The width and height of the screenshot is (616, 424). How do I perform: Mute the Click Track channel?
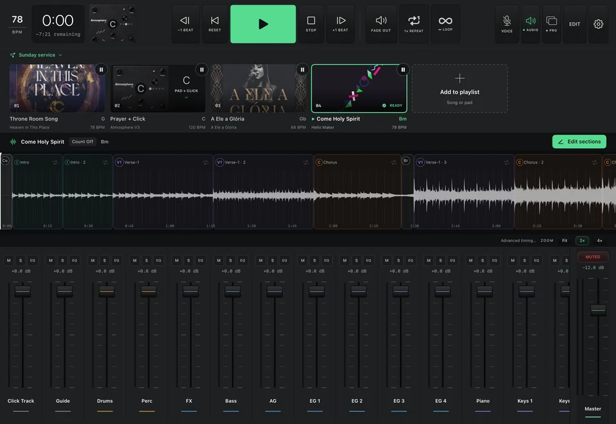tap(8, 260)
